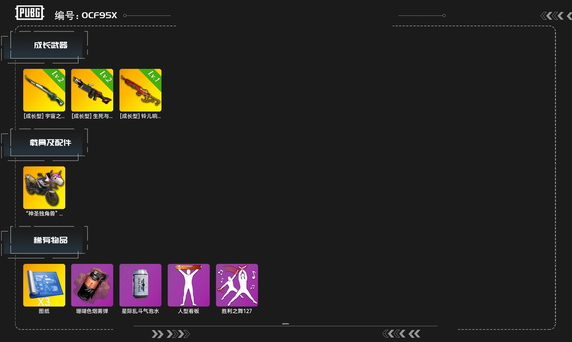Image resolution: width=572 pixels, height=342 pixels.
Task: Click the 编号 OCF95X code text
Action: (86, 15)
